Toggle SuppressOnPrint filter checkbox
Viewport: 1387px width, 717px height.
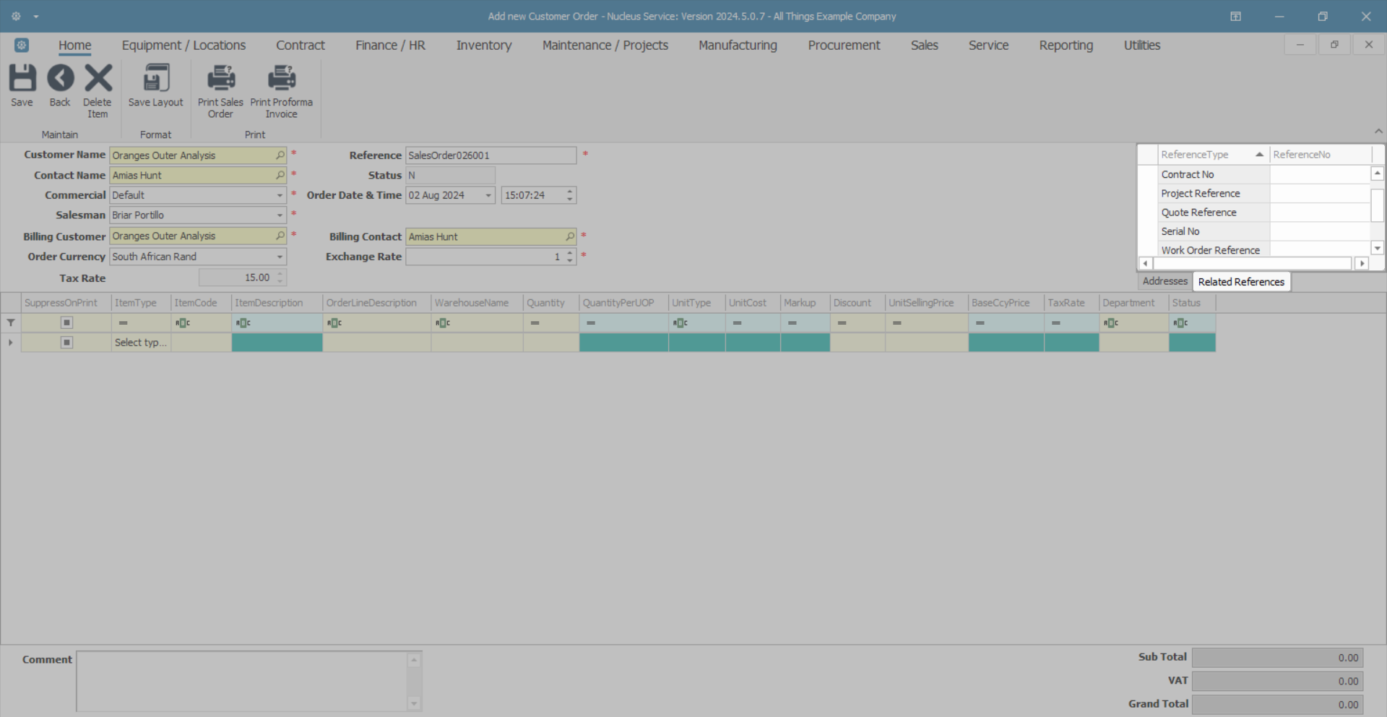click(x=66, y=322)
